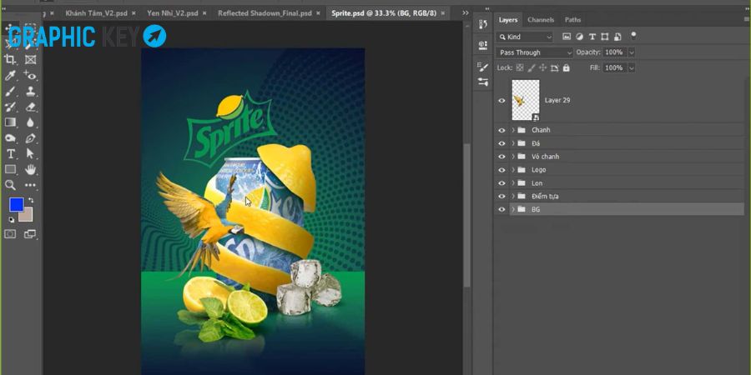Screen dimensions: 751x375
Task: Select the Eraser tool
Action: (31, 107)
